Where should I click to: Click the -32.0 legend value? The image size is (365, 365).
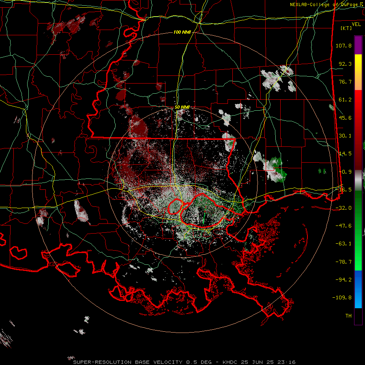point(344,208)
